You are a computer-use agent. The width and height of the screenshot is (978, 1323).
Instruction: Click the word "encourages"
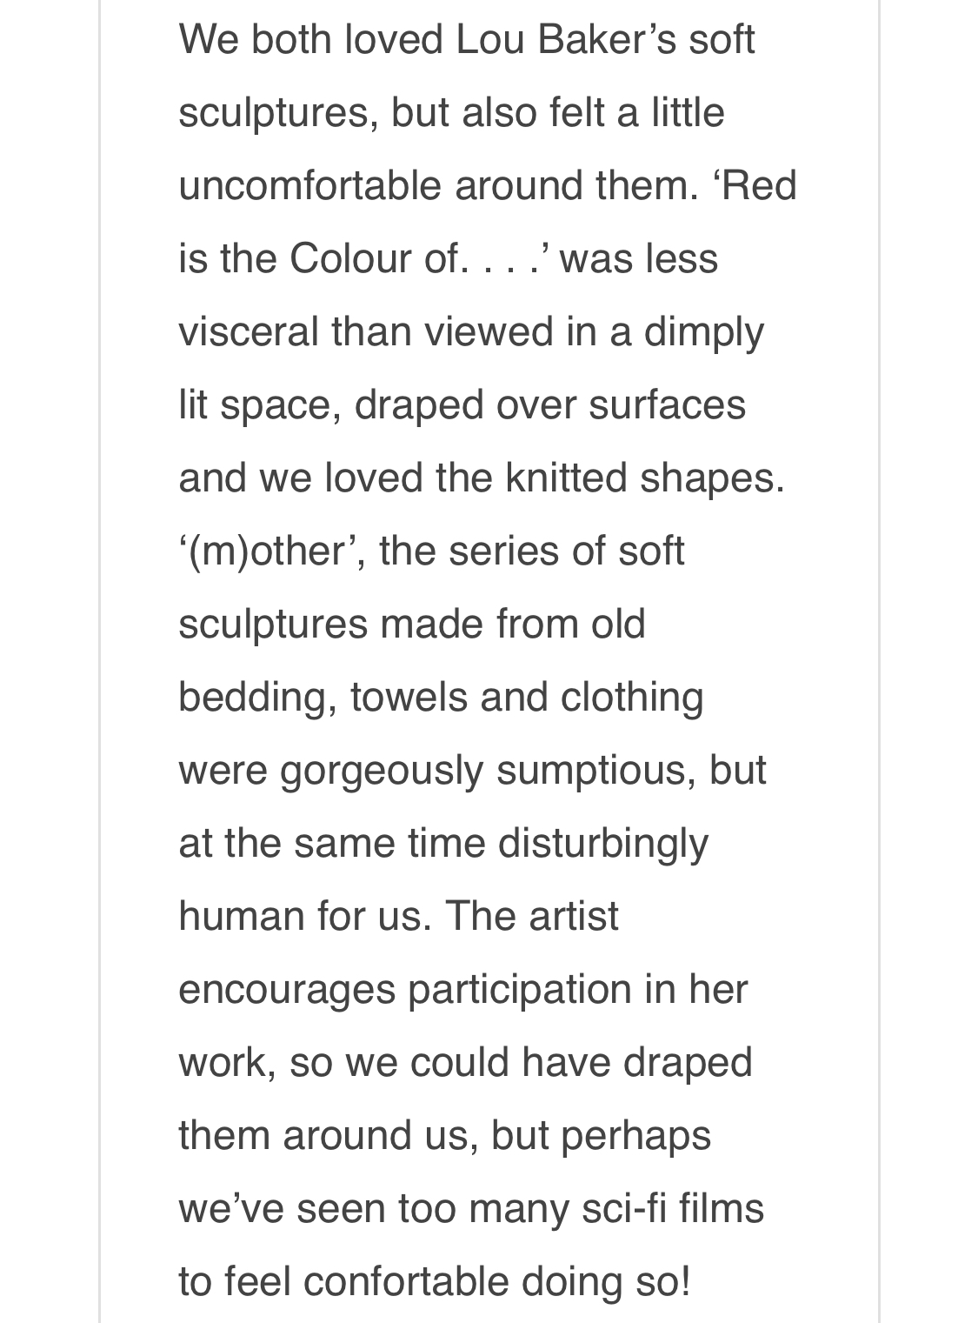point(287,990)
